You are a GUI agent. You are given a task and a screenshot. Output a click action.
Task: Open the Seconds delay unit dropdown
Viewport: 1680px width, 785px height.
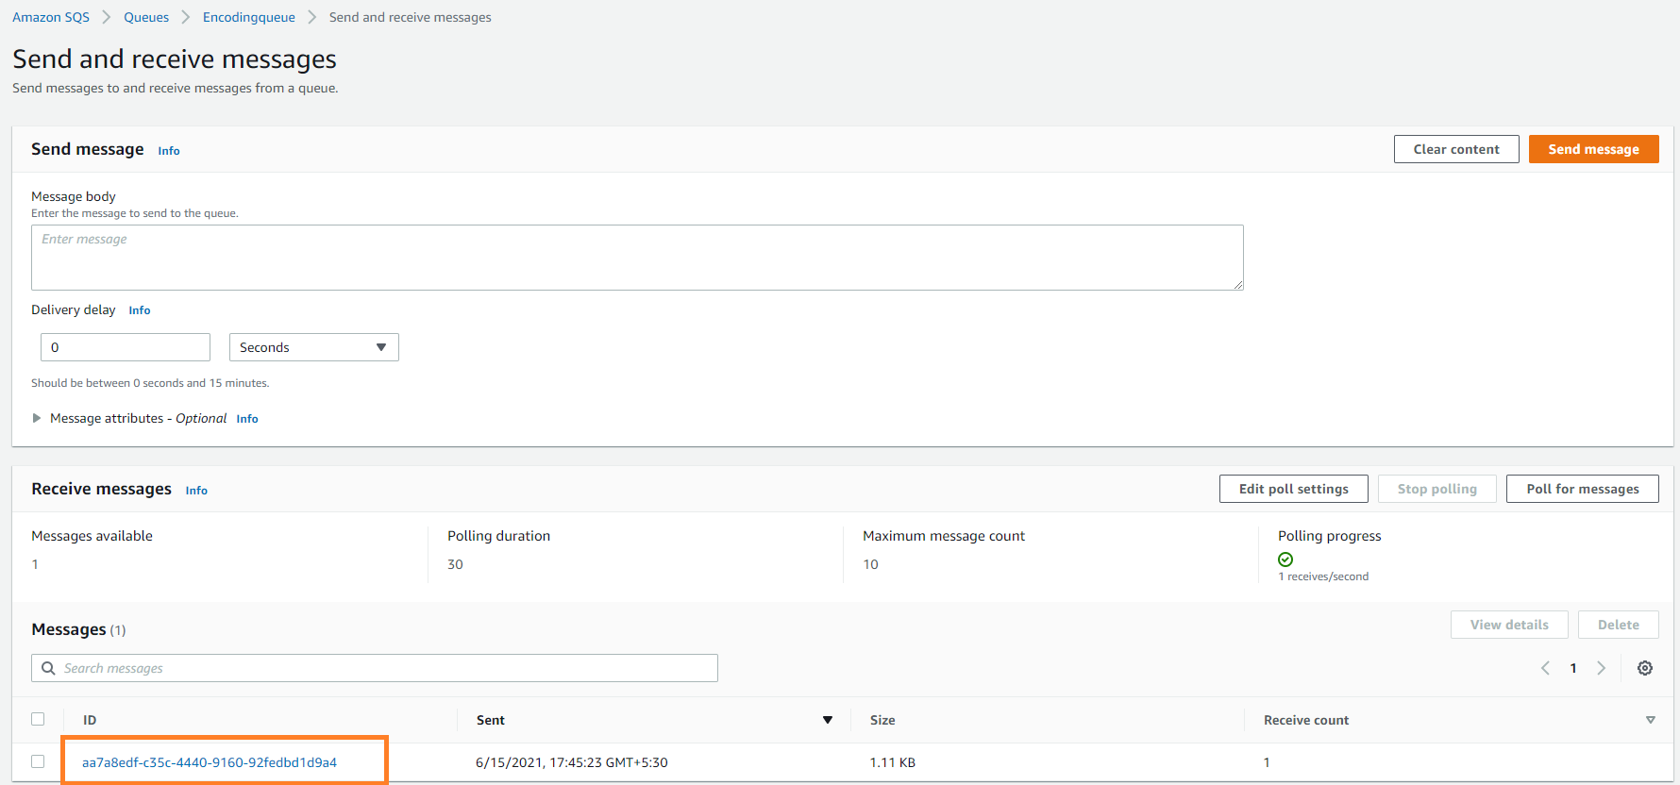click(x=313, y=347)
